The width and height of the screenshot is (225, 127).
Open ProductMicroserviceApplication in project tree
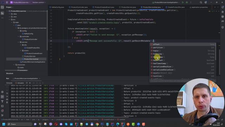point(32,62)
